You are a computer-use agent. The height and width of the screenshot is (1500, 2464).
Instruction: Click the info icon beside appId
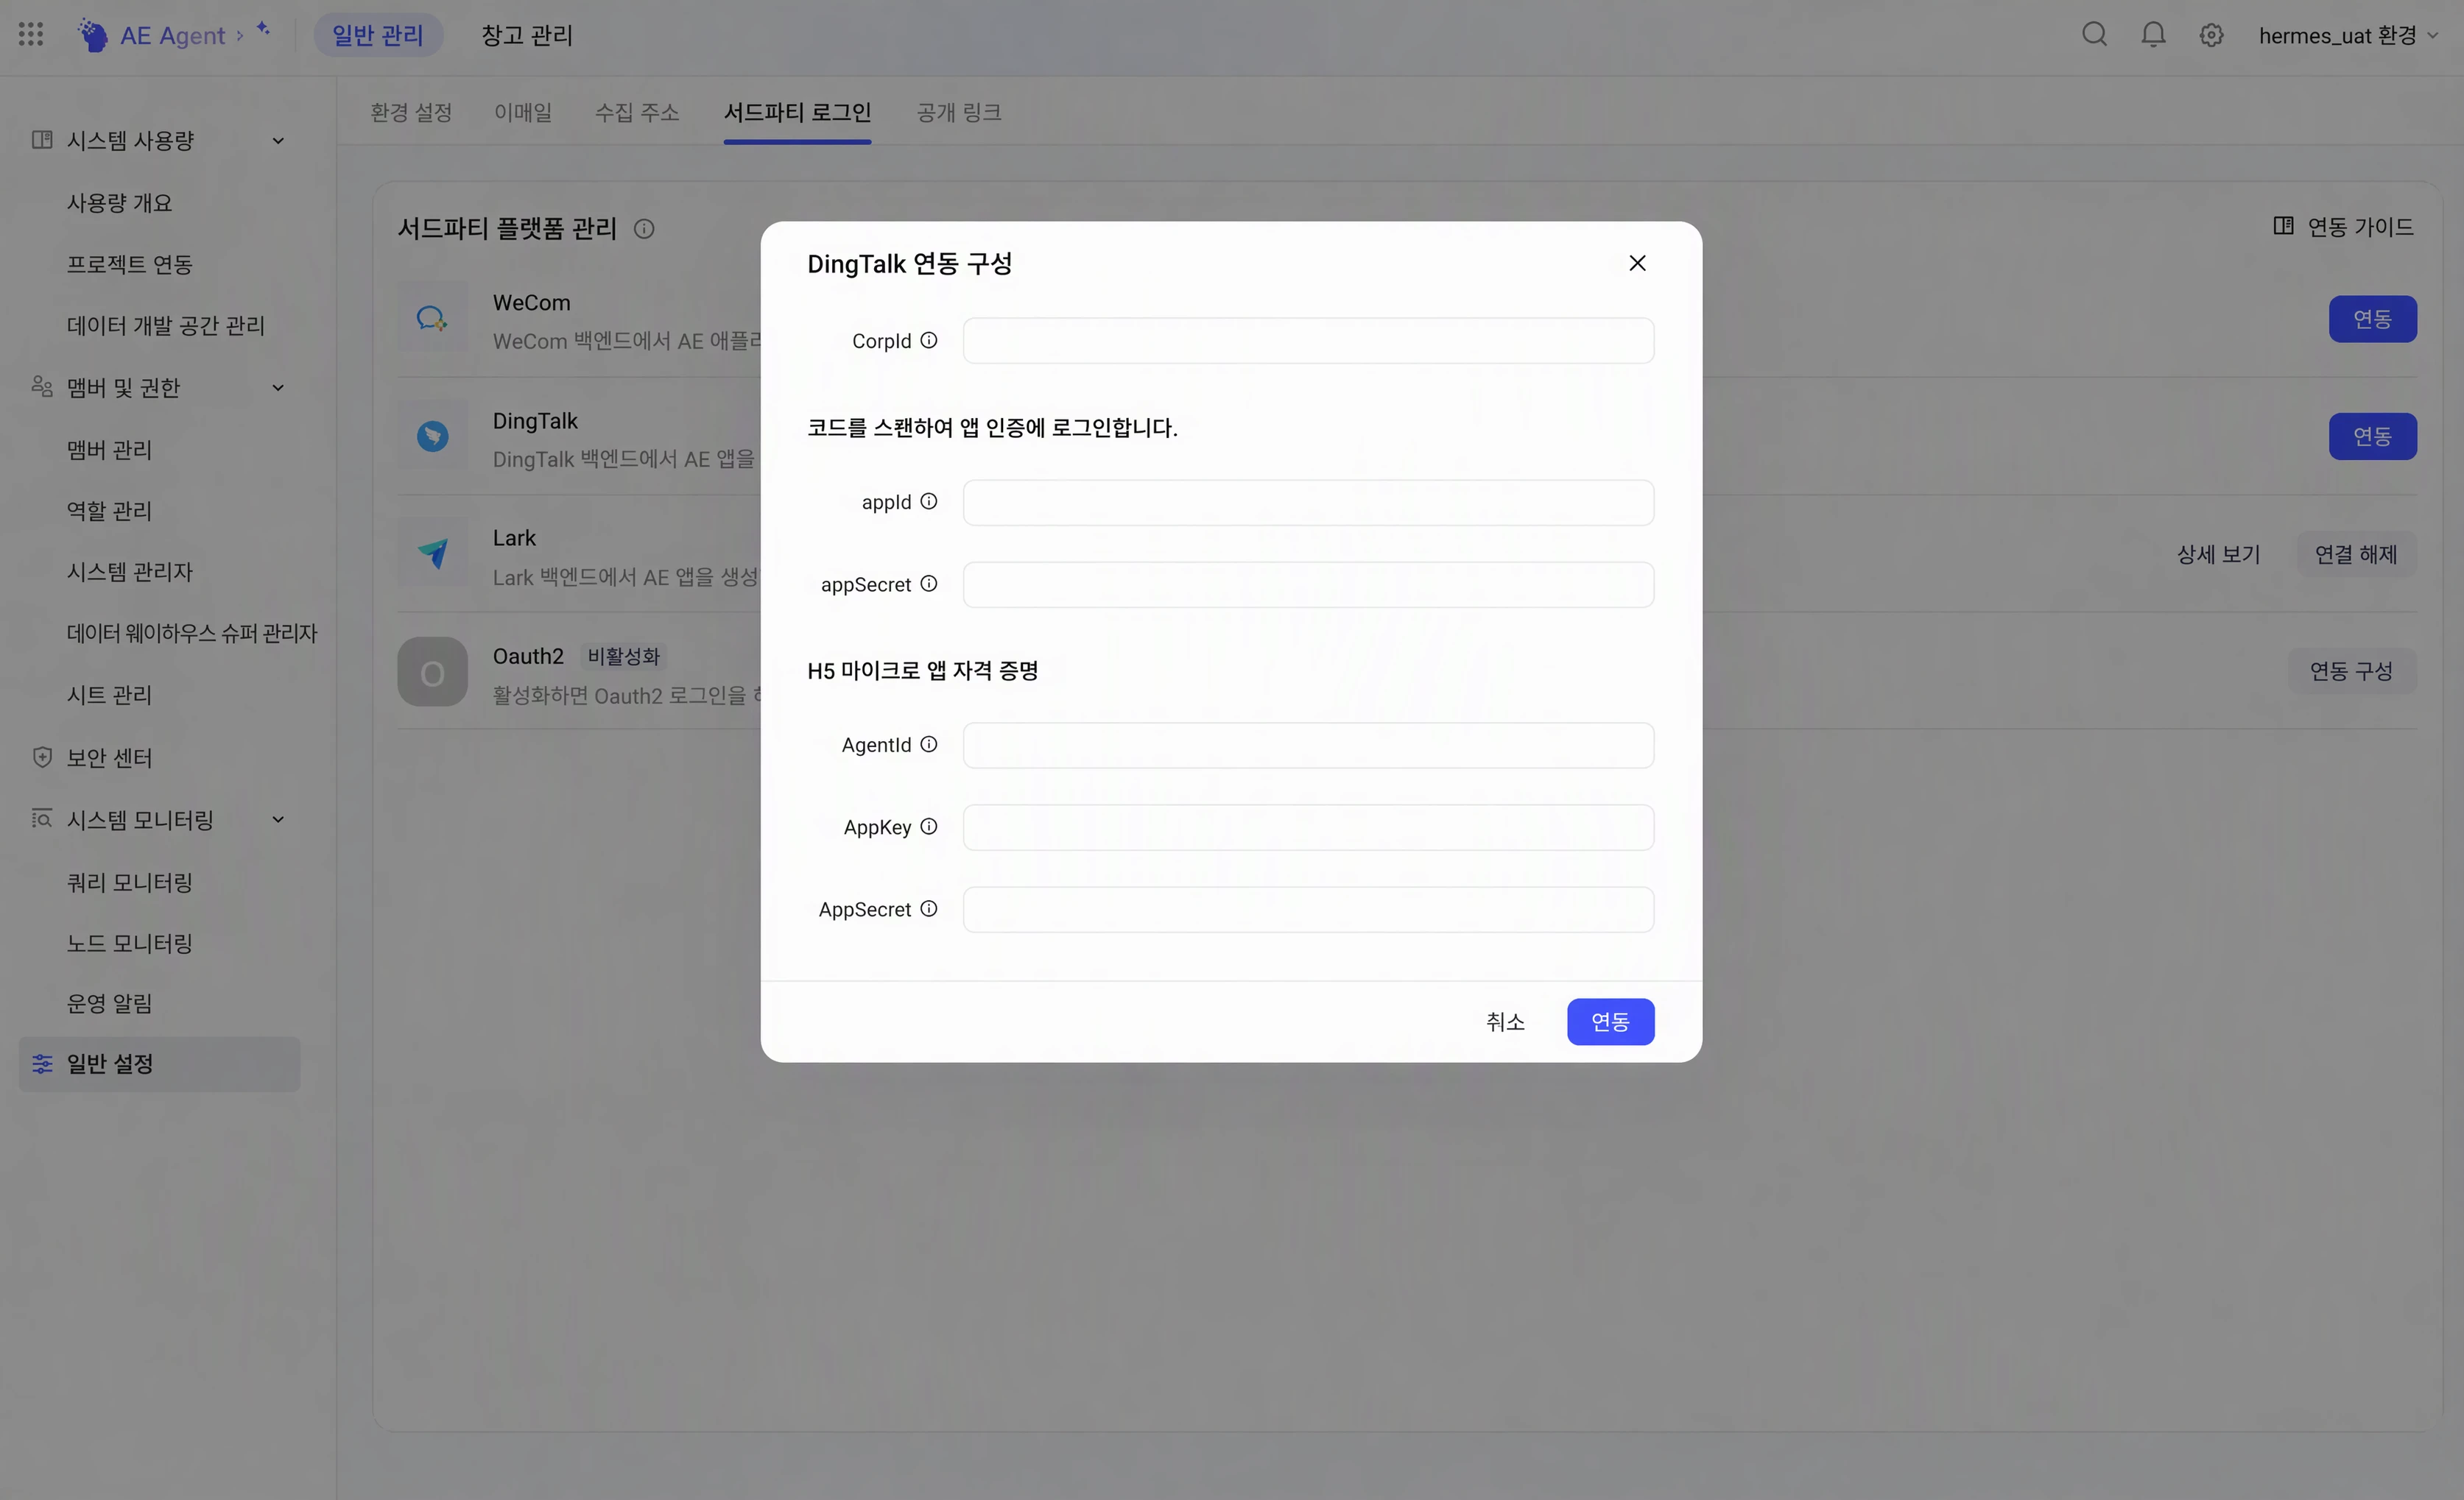click(x=929, y=502)
